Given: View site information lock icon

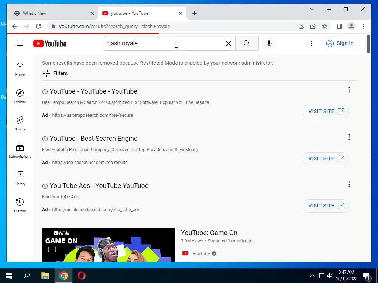Looking at the screenshot, I should (x=53, y=26).
